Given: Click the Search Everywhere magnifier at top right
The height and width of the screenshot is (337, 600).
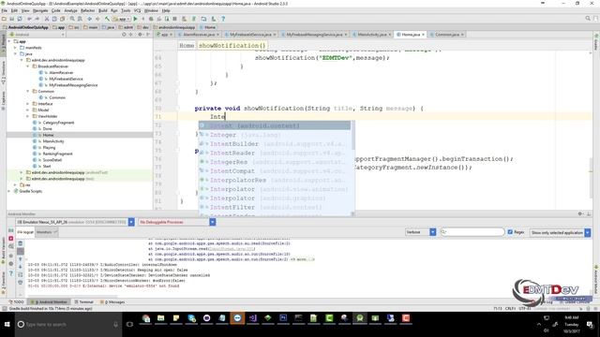Looking at the screenshot, I should tap(588, 19).
